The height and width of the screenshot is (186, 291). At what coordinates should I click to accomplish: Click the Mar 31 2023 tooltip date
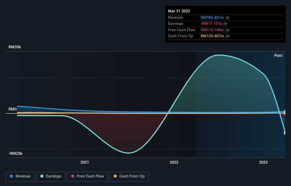pyautogui.click(x=179, y=11)
